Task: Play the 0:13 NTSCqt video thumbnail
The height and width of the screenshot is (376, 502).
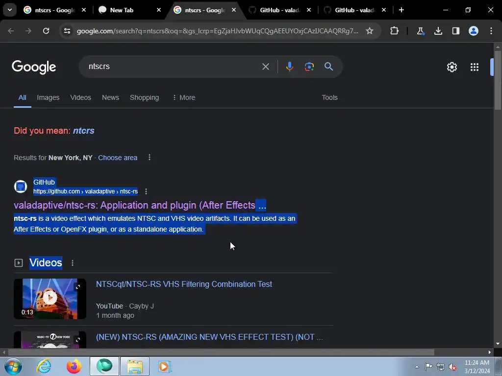Action: tap(50, 299)
